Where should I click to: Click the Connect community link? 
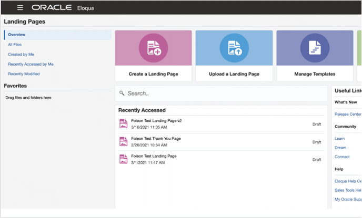pyautogui.click(x=342, y=157)
